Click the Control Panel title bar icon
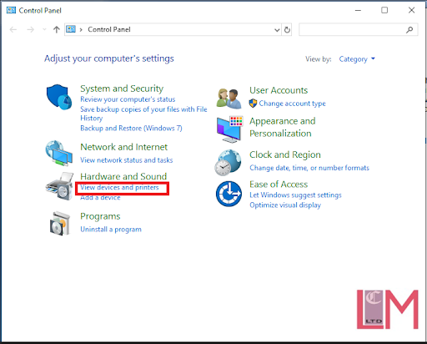The image size is (427, 344). pos(11,10)
